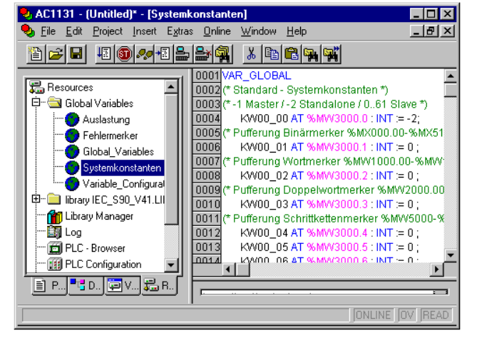Viewport: 477px width, 338px height.
Task: Click the Step over footprints icon
Action: (144, 54)
